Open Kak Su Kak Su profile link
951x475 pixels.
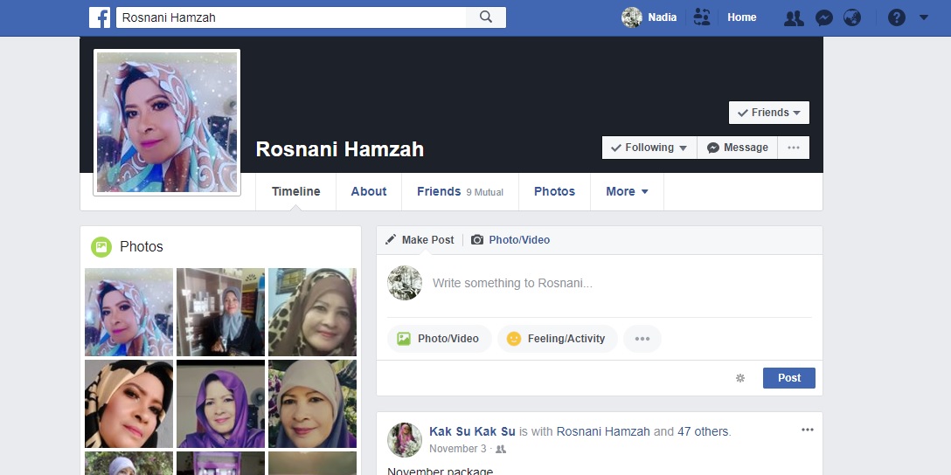coord(472,431)
